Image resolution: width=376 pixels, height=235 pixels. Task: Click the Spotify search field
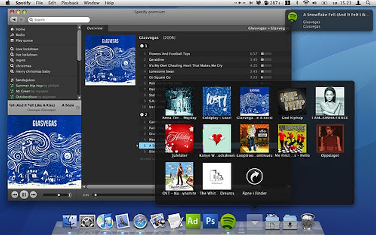pyautogui.click(x=59, y=19)
